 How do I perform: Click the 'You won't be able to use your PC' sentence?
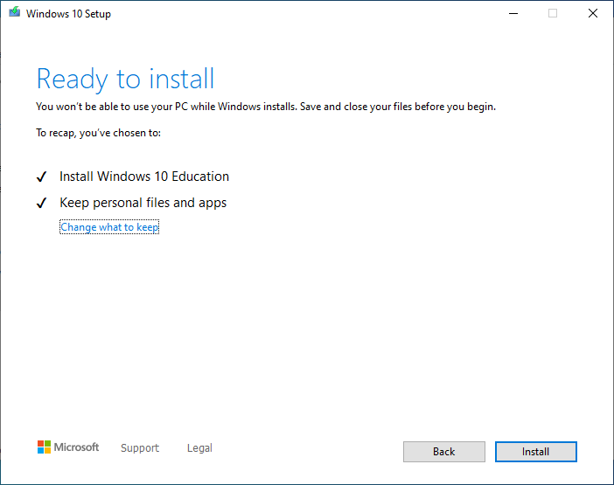[266, 107]
